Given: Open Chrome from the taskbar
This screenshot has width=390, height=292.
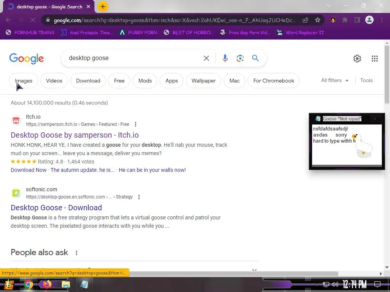Looking at the screenshot, I should (x=29, y=284).
